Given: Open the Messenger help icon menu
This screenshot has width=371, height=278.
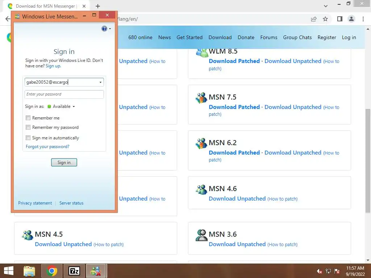Looking at the screenshot, I should pyautogui.click(x=106, y=29).
